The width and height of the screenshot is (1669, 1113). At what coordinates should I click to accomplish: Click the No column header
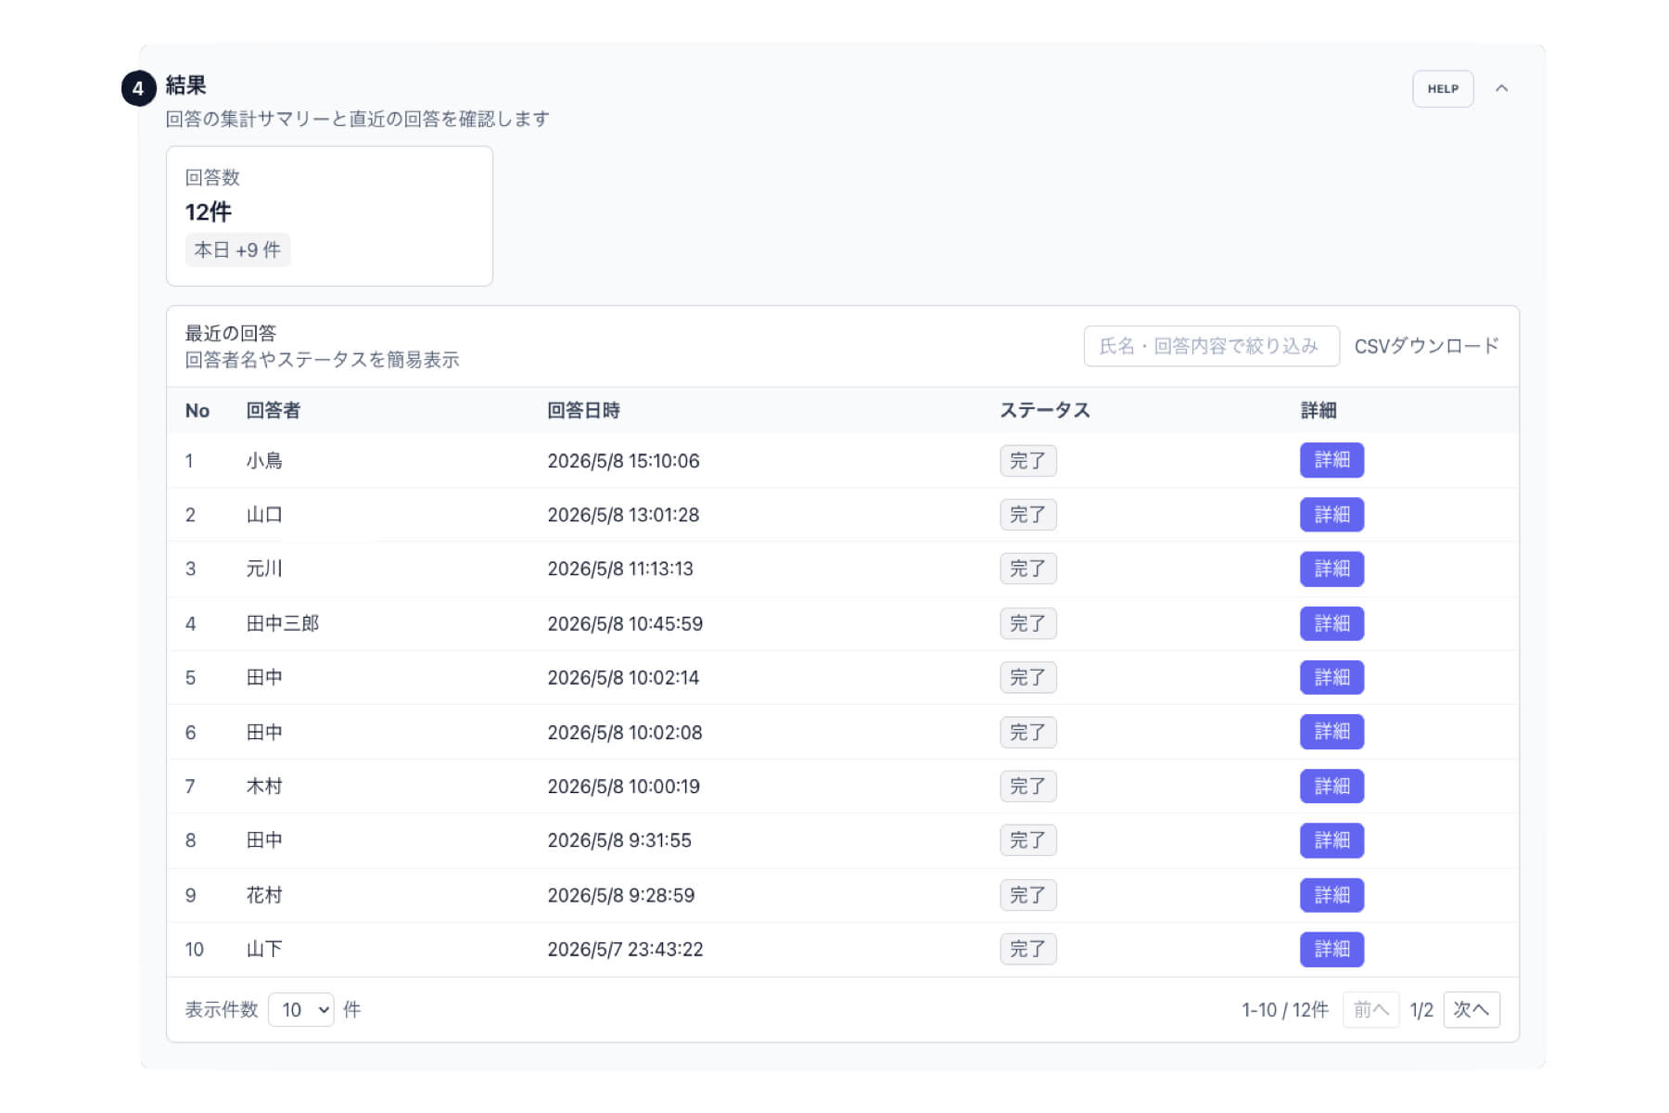pyautogui.click(x=197, y=411)
